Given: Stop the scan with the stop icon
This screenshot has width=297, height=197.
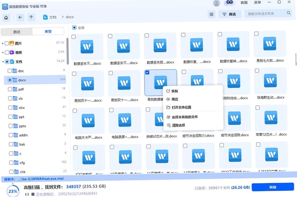Looking at the screenshot, I should pos(33,194).
